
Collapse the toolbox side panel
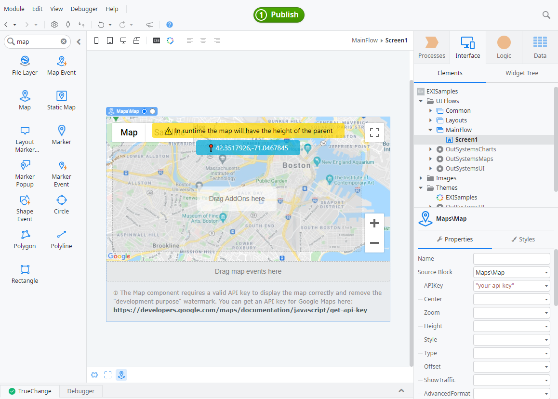coord(79,41)
